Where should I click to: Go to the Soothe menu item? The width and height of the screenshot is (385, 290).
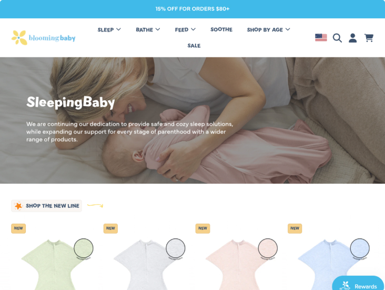[x=221, y=29]
